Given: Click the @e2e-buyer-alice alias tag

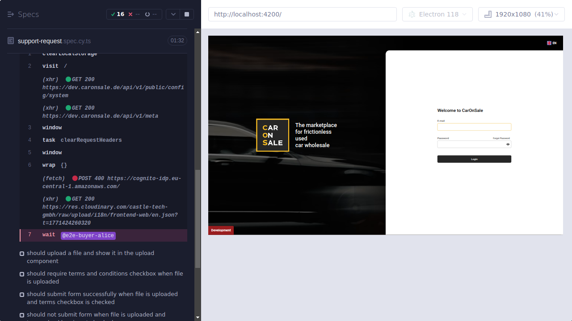Looking at the screenshot, I should click(88, 235).
